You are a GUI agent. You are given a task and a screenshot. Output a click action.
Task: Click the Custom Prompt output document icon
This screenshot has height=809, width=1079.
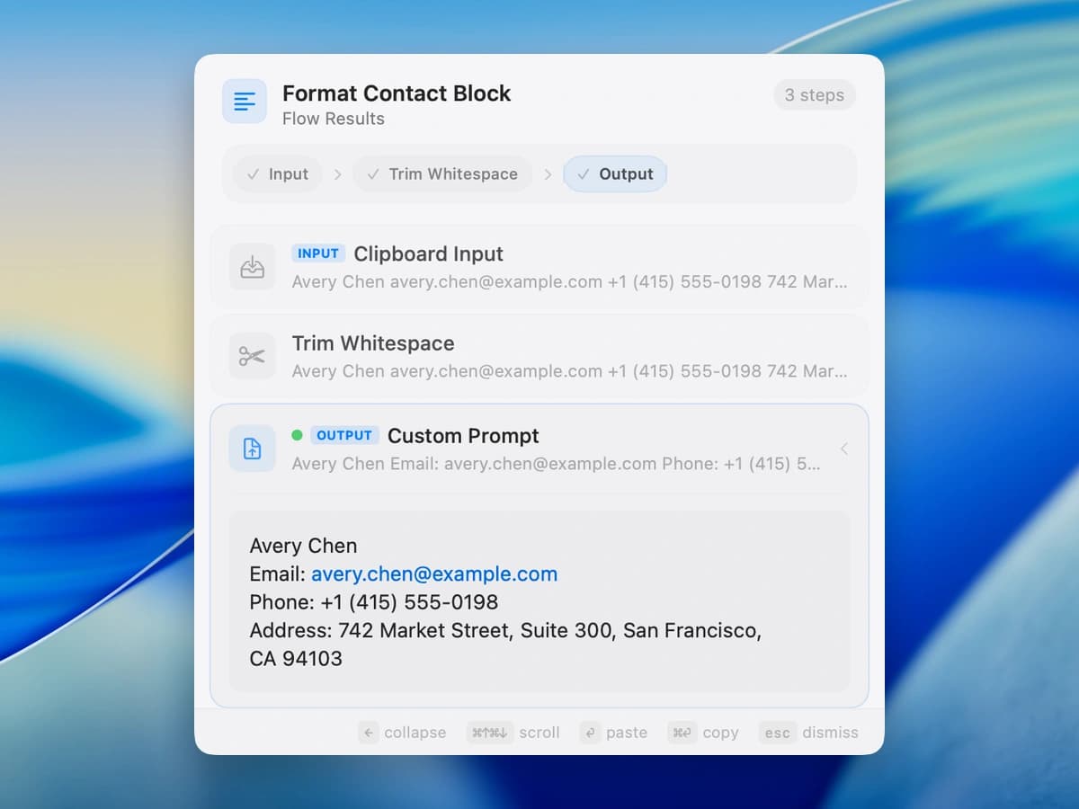[252, 449]
